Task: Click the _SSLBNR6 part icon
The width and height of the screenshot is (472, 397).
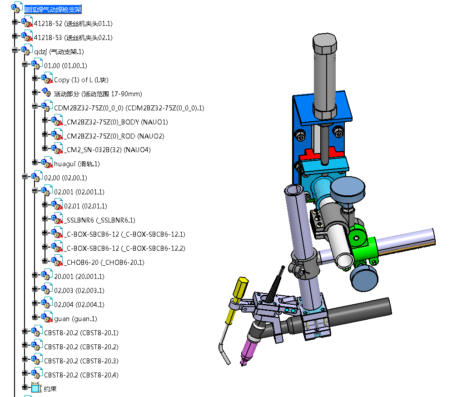Action: pos(57,218)
